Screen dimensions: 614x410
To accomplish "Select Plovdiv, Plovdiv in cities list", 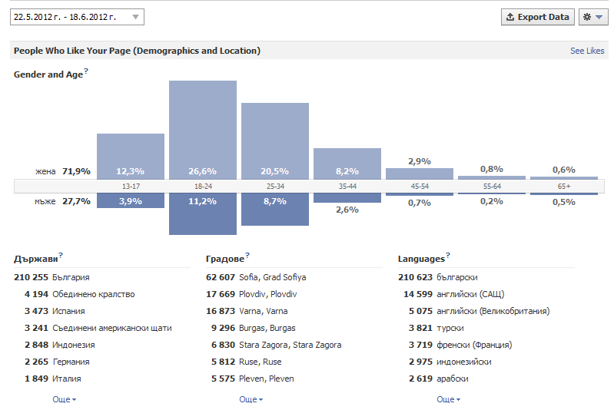I will [268, 294].
